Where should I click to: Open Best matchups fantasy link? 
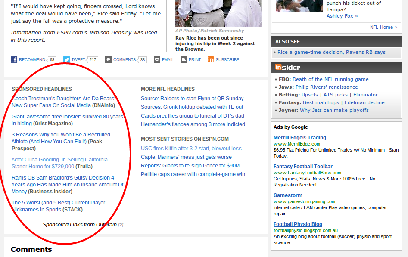pos(321,102)
